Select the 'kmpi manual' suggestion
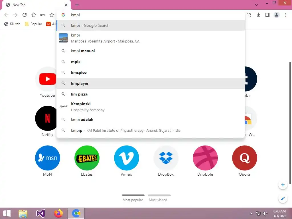 [151, 51]
